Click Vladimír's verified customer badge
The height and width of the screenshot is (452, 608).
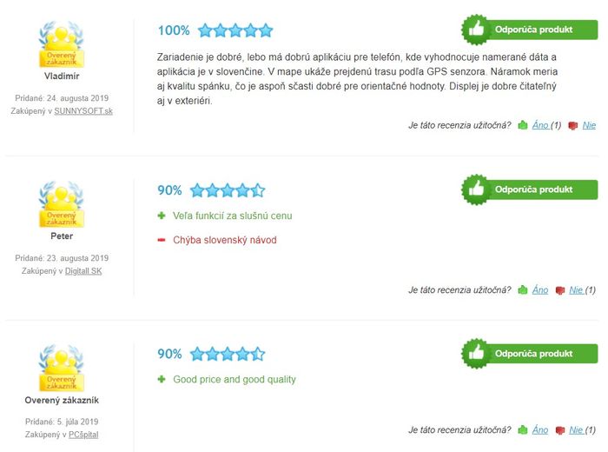click(62, 44)
